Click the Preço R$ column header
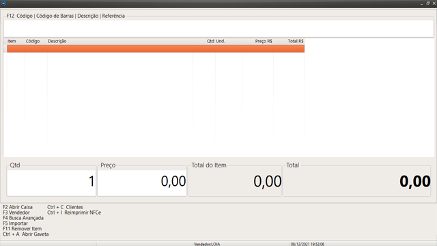Image resolution: width=437 pixels, height=246 pixels. pos(264,41)
